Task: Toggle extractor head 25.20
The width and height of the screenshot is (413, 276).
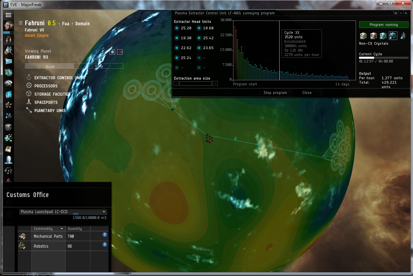Action: 177,28
